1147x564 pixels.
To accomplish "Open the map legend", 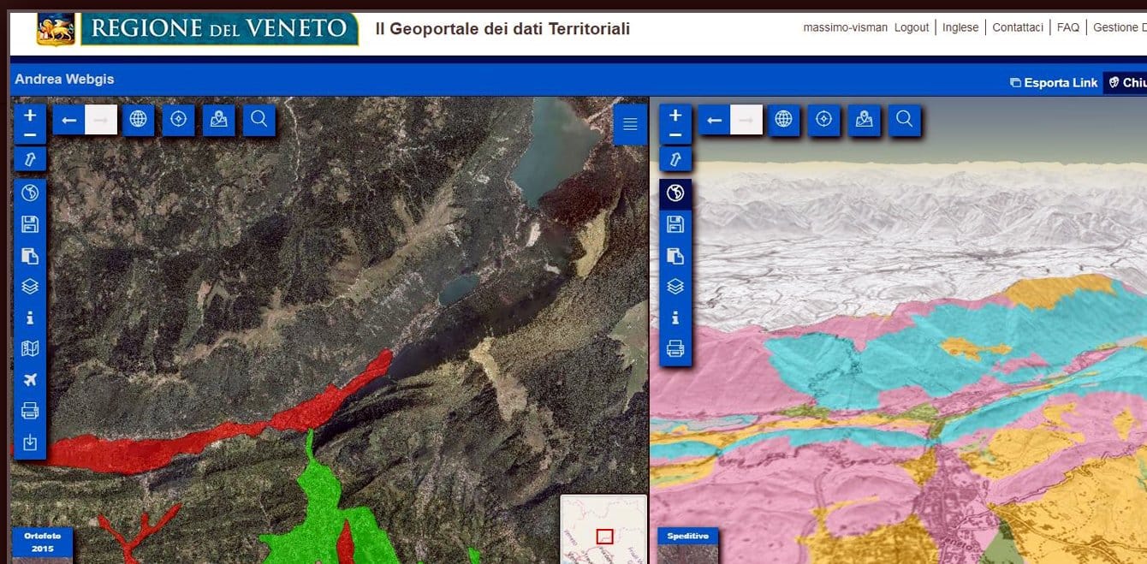I will pyautogui.click(x=30, y=349).
